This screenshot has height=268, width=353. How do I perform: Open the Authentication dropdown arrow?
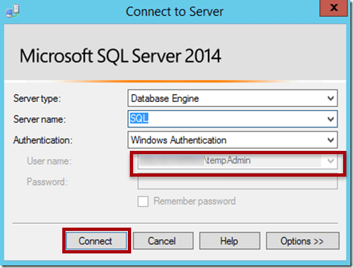pos(330,140)
